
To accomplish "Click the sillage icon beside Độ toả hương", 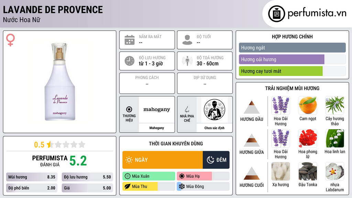I will (187, 61).
